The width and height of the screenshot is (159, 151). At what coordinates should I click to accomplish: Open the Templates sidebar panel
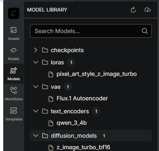14,114
